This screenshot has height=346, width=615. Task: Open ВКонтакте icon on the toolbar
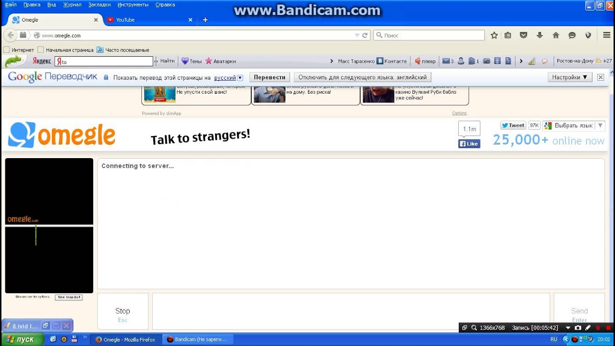(380, 61)
